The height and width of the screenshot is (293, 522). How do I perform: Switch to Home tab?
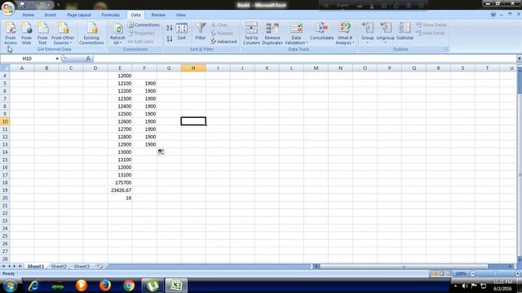click(29, 15)
